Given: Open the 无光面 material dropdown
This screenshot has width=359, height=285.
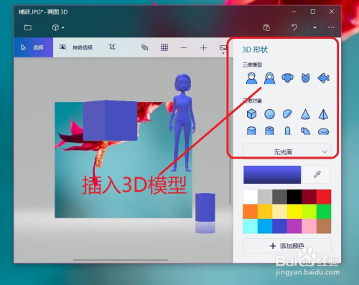Looking at the screenshot, I should [x=287, y=151].
